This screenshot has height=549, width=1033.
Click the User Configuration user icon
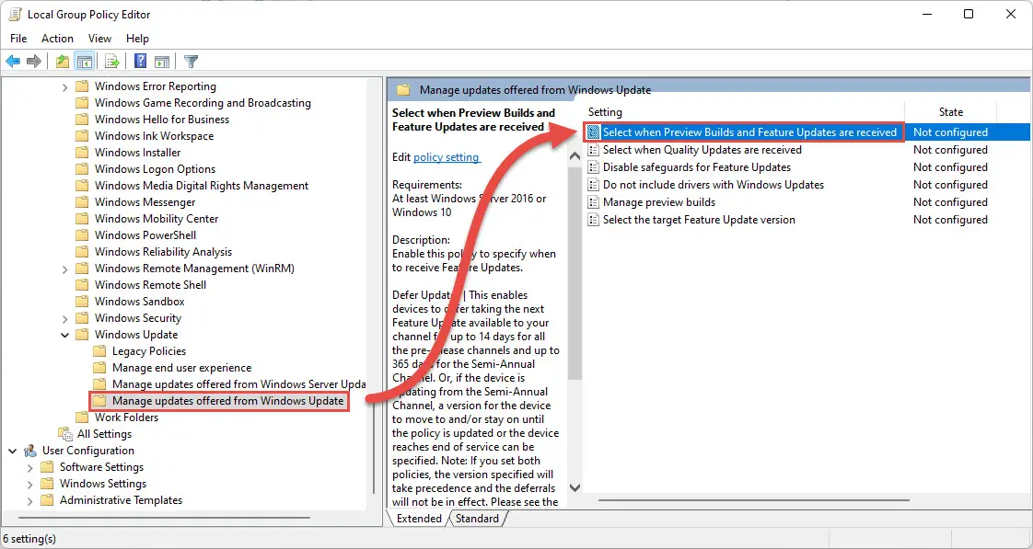pos(30,451)
